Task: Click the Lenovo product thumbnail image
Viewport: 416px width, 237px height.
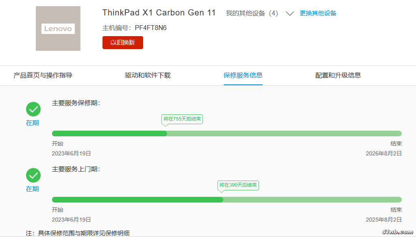Action: point(58,28)
